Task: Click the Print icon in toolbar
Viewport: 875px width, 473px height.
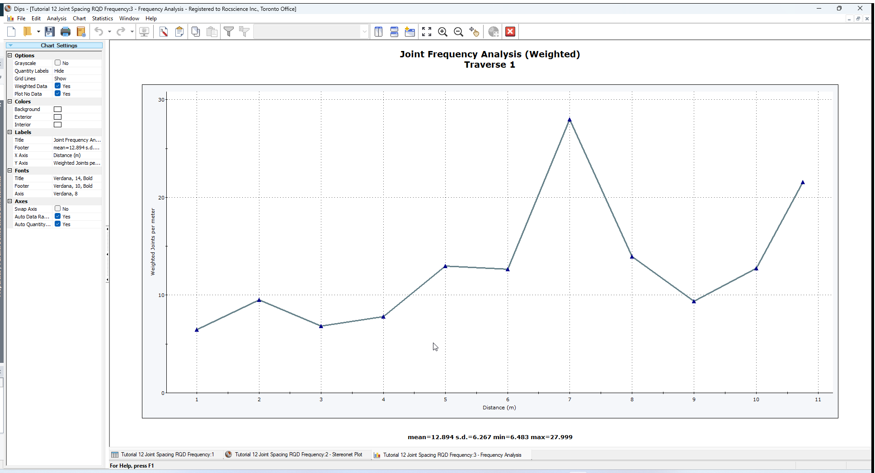Action: click(x=66, y=32)
